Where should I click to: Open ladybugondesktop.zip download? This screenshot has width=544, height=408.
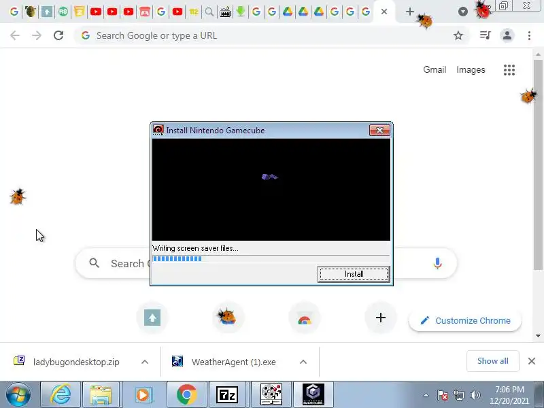[x=76, y=362]
